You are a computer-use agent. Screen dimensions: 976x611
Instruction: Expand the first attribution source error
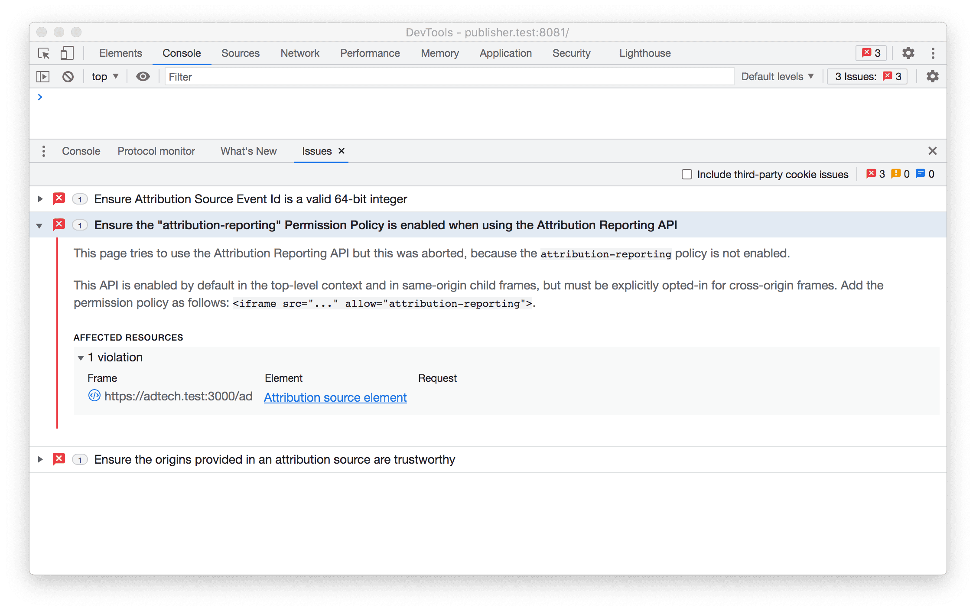[x=40, y=199]
